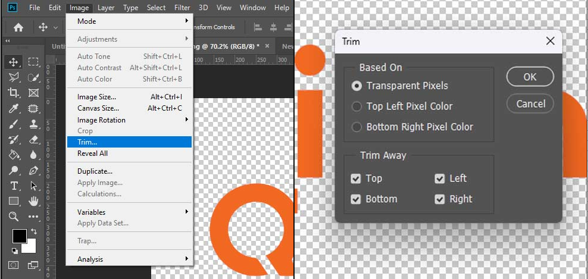Choose Trim... from Image menu
Viewport: 588px width, 279px height.
[x=129, y=142]
